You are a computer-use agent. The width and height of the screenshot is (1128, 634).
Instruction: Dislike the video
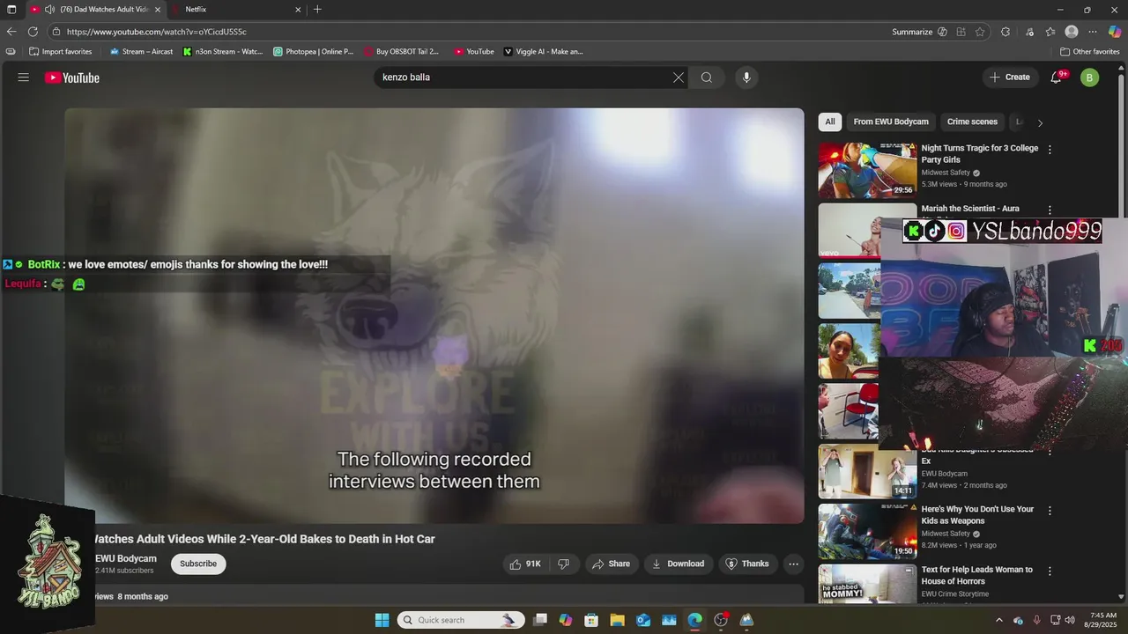pos(564,564)
